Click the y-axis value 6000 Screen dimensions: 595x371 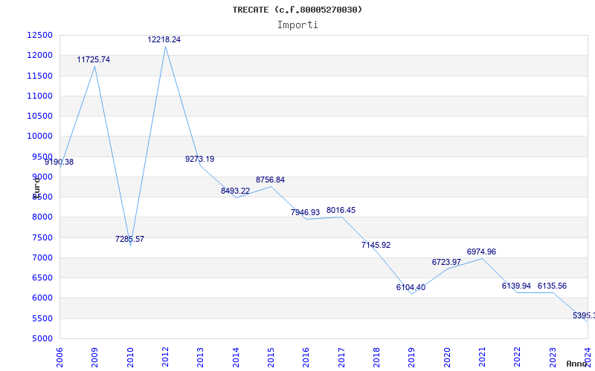tap(43, 298)
